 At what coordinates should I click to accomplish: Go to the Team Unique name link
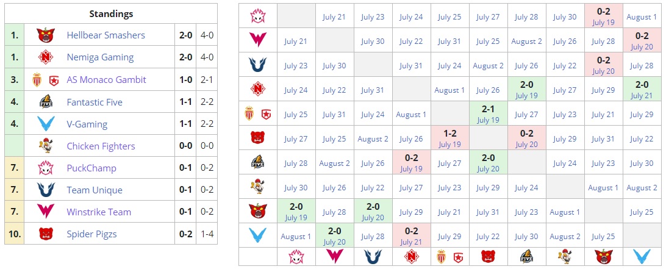[95, 190]
